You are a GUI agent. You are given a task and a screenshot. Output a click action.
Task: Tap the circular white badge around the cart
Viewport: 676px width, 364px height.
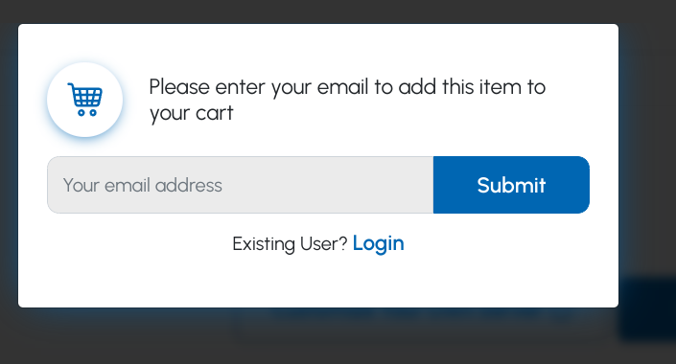coord(85,100)
